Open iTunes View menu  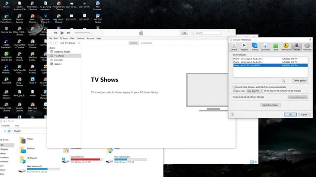click(72, 38)
